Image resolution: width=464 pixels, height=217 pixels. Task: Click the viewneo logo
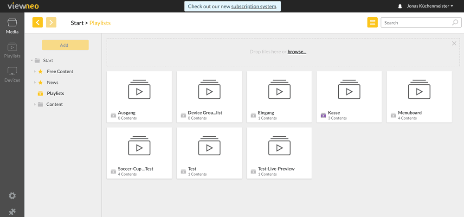[23, 6]
